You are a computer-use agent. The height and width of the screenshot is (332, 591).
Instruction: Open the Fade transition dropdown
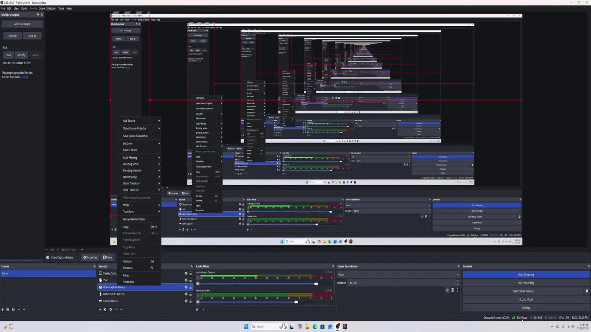click(398, 274)
